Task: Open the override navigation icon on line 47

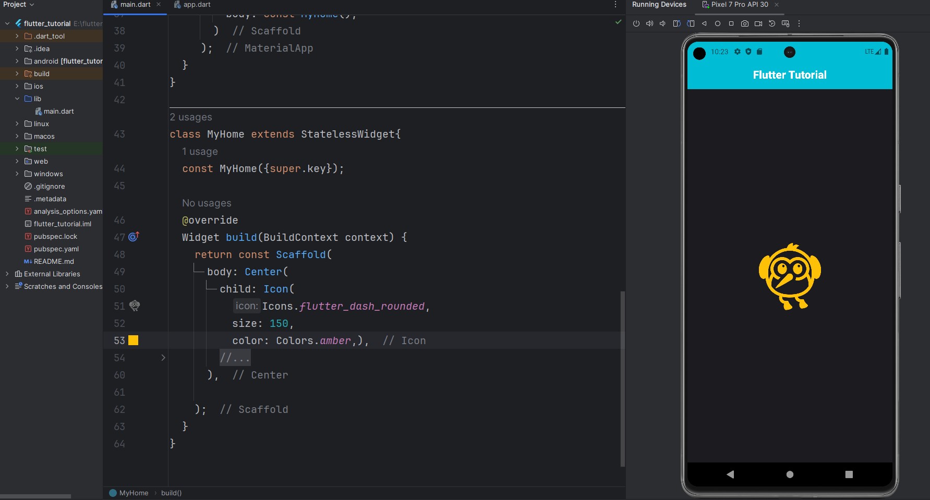Action: [134, 237]
